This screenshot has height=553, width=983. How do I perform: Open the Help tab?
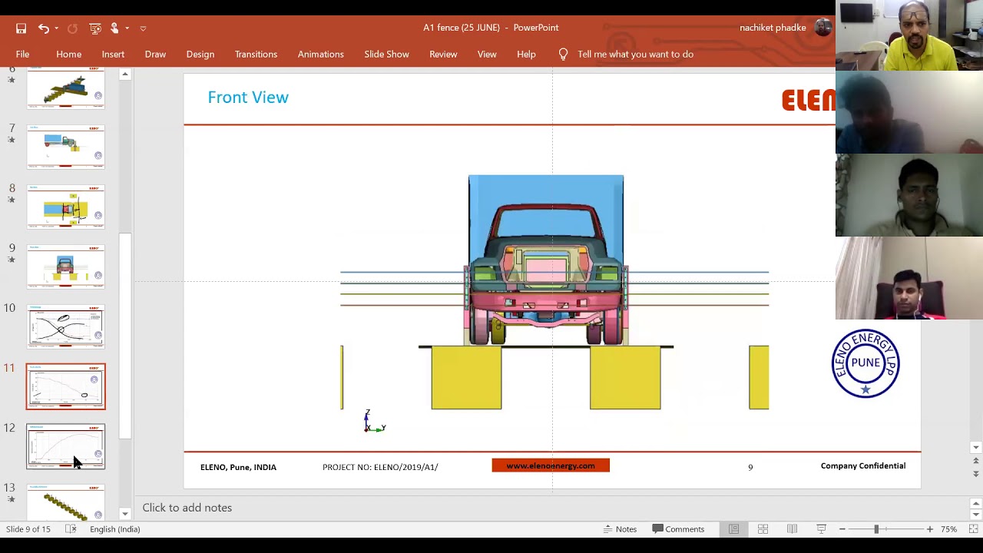point(526,55)
